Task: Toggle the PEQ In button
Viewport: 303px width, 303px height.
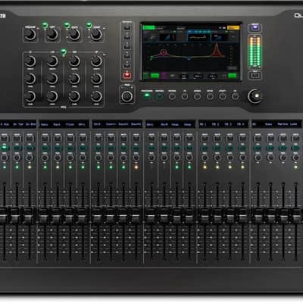Action: [64, 52]
